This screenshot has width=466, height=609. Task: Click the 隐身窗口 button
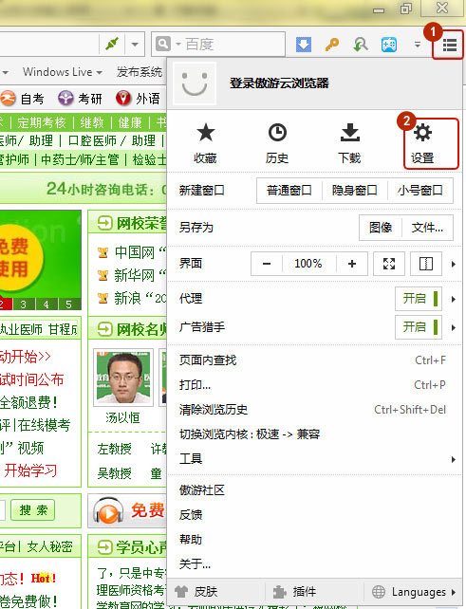click(355, 191)
